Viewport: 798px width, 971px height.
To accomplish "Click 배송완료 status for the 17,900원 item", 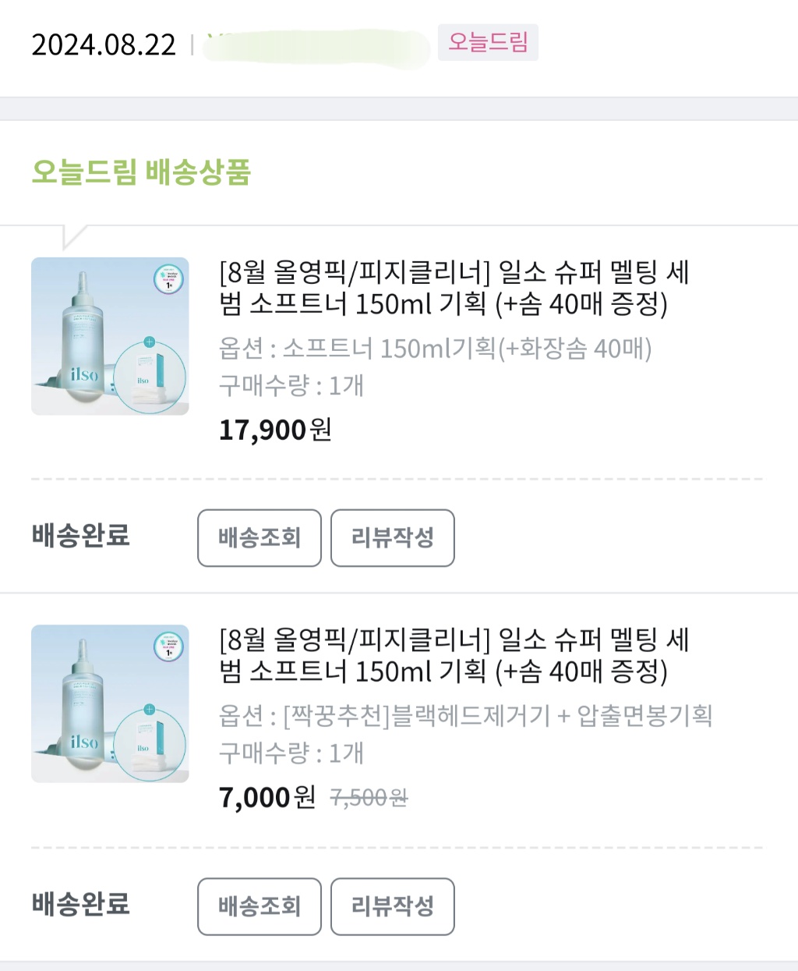I will (81, 536).
